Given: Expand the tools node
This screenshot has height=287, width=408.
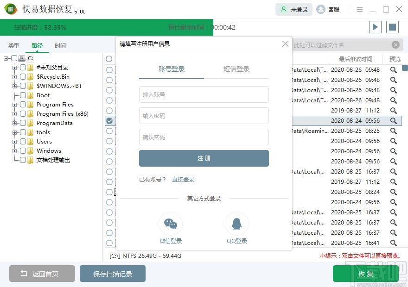Looking at the screenshot, I should (14, 133).
